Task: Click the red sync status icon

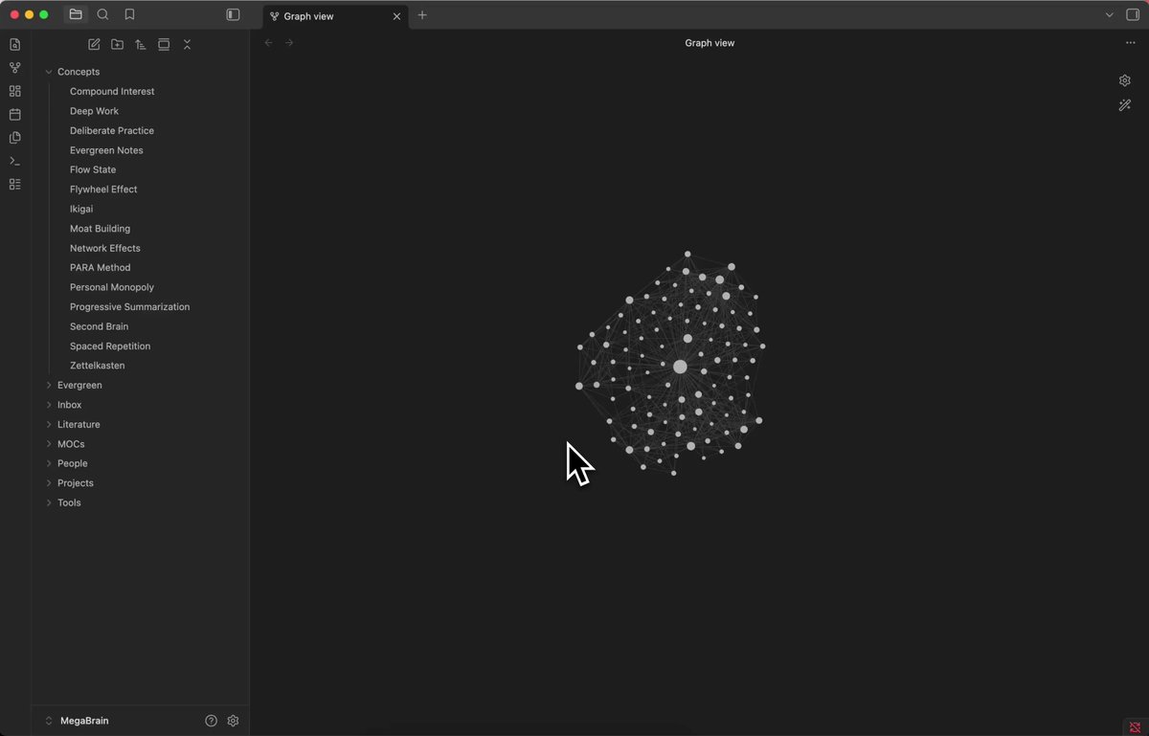Action: 1136,727
